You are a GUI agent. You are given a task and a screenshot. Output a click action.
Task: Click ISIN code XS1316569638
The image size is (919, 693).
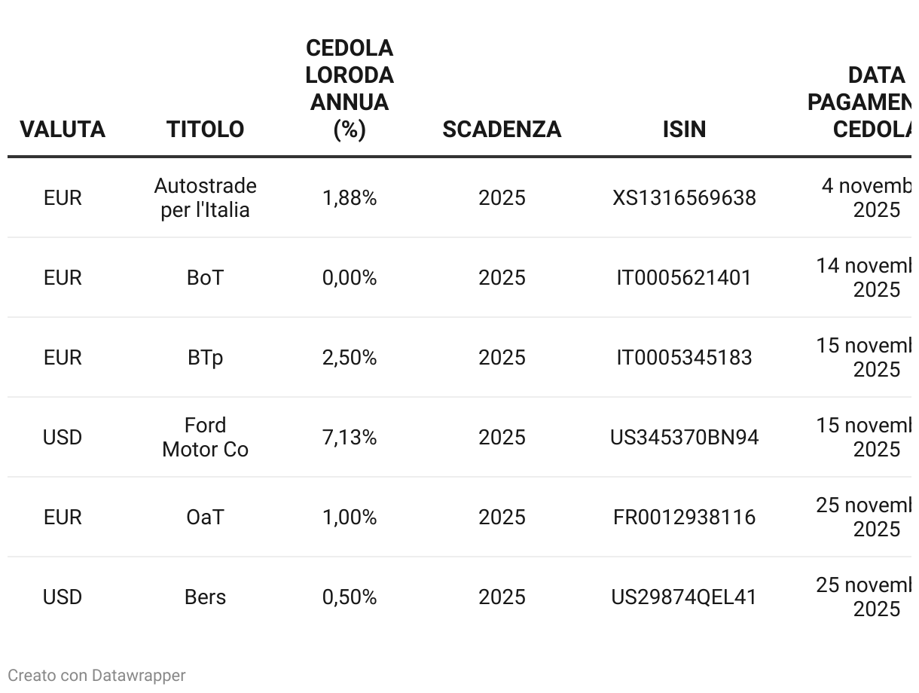684,198
